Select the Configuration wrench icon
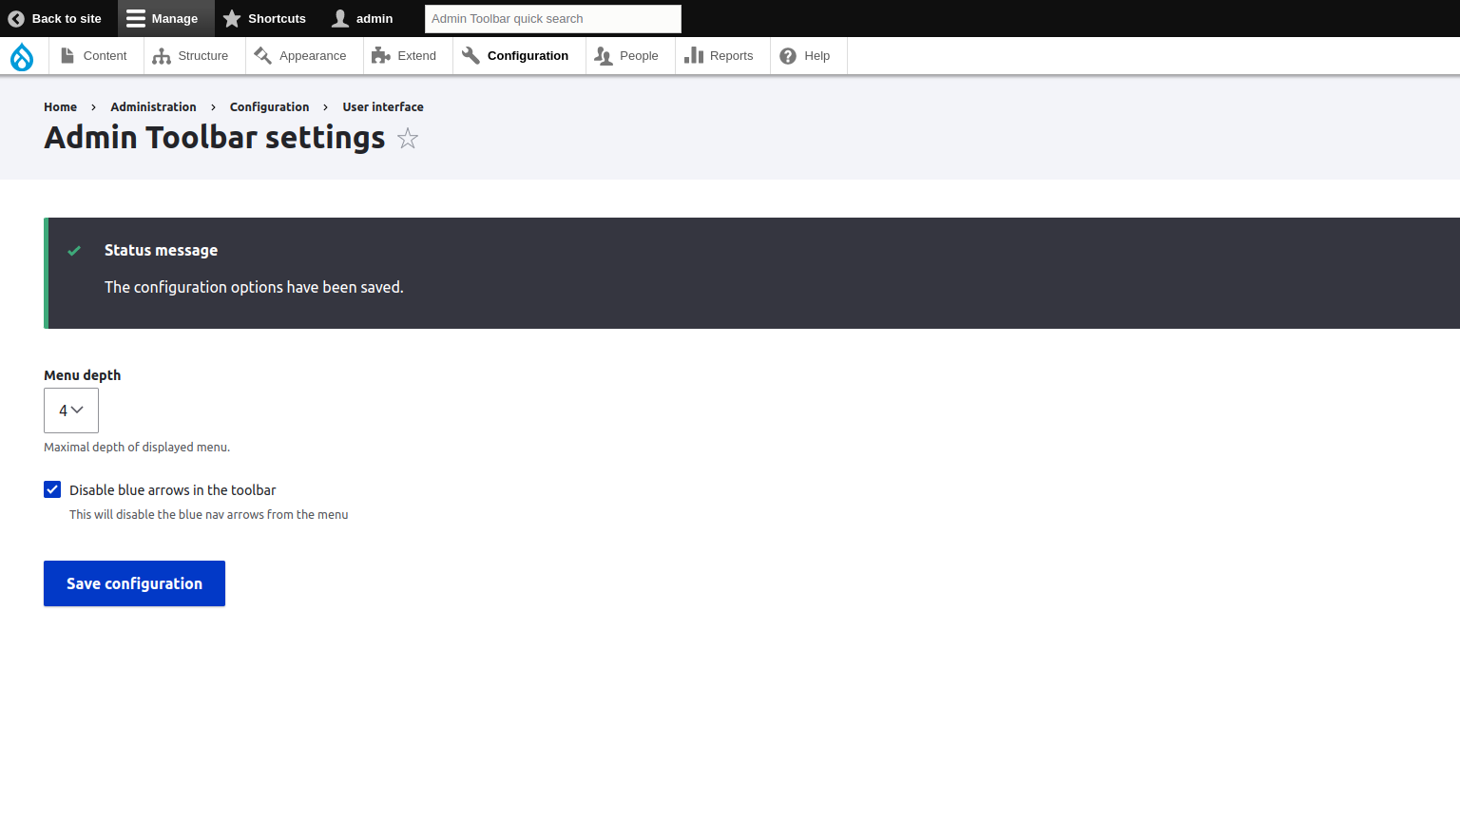The width and height of the screenshot is (1460, 821). click(x=470, y=55)
